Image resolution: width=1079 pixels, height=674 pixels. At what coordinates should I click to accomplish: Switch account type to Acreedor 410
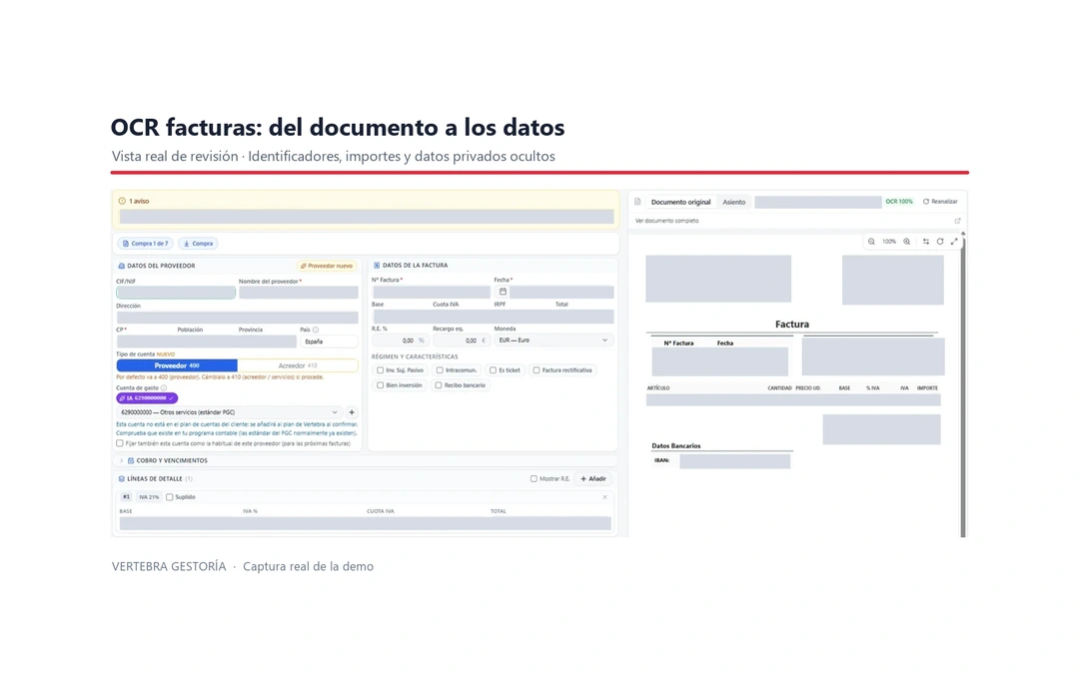tap(298, 365)
